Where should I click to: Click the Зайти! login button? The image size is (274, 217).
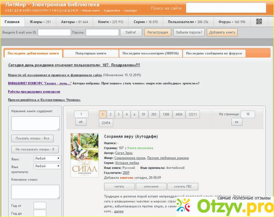(x=131, y=32)
